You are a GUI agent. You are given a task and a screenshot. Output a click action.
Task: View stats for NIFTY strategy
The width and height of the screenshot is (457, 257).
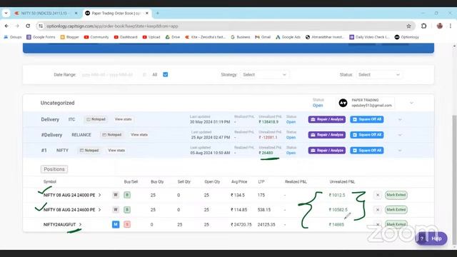click(x=116, y=151)
